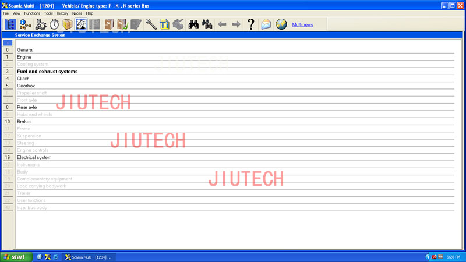466x262 pixels.
Task: Click the brown package icon without checkmark
Action: click(x=109, y=24)
